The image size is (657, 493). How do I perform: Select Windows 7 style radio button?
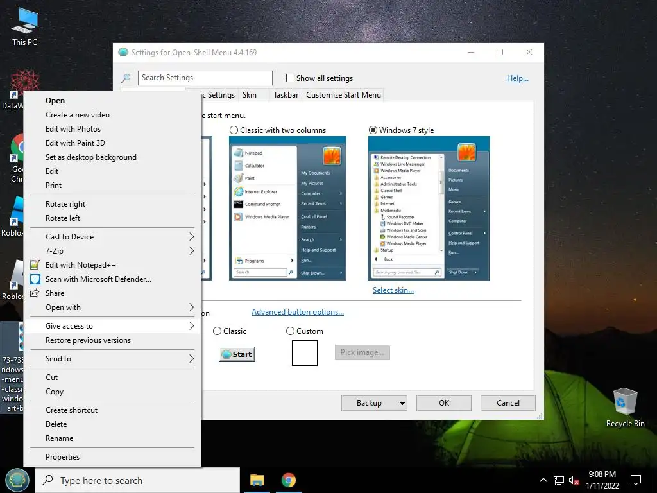coord(373,130)
